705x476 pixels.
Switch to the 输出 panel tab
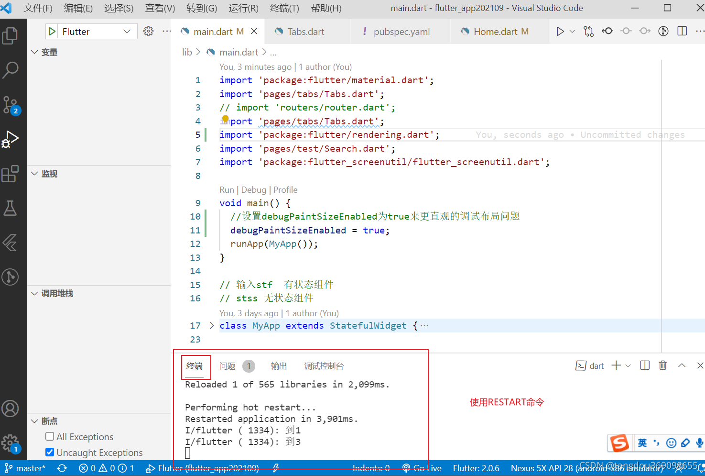click(x=279, y=366)
